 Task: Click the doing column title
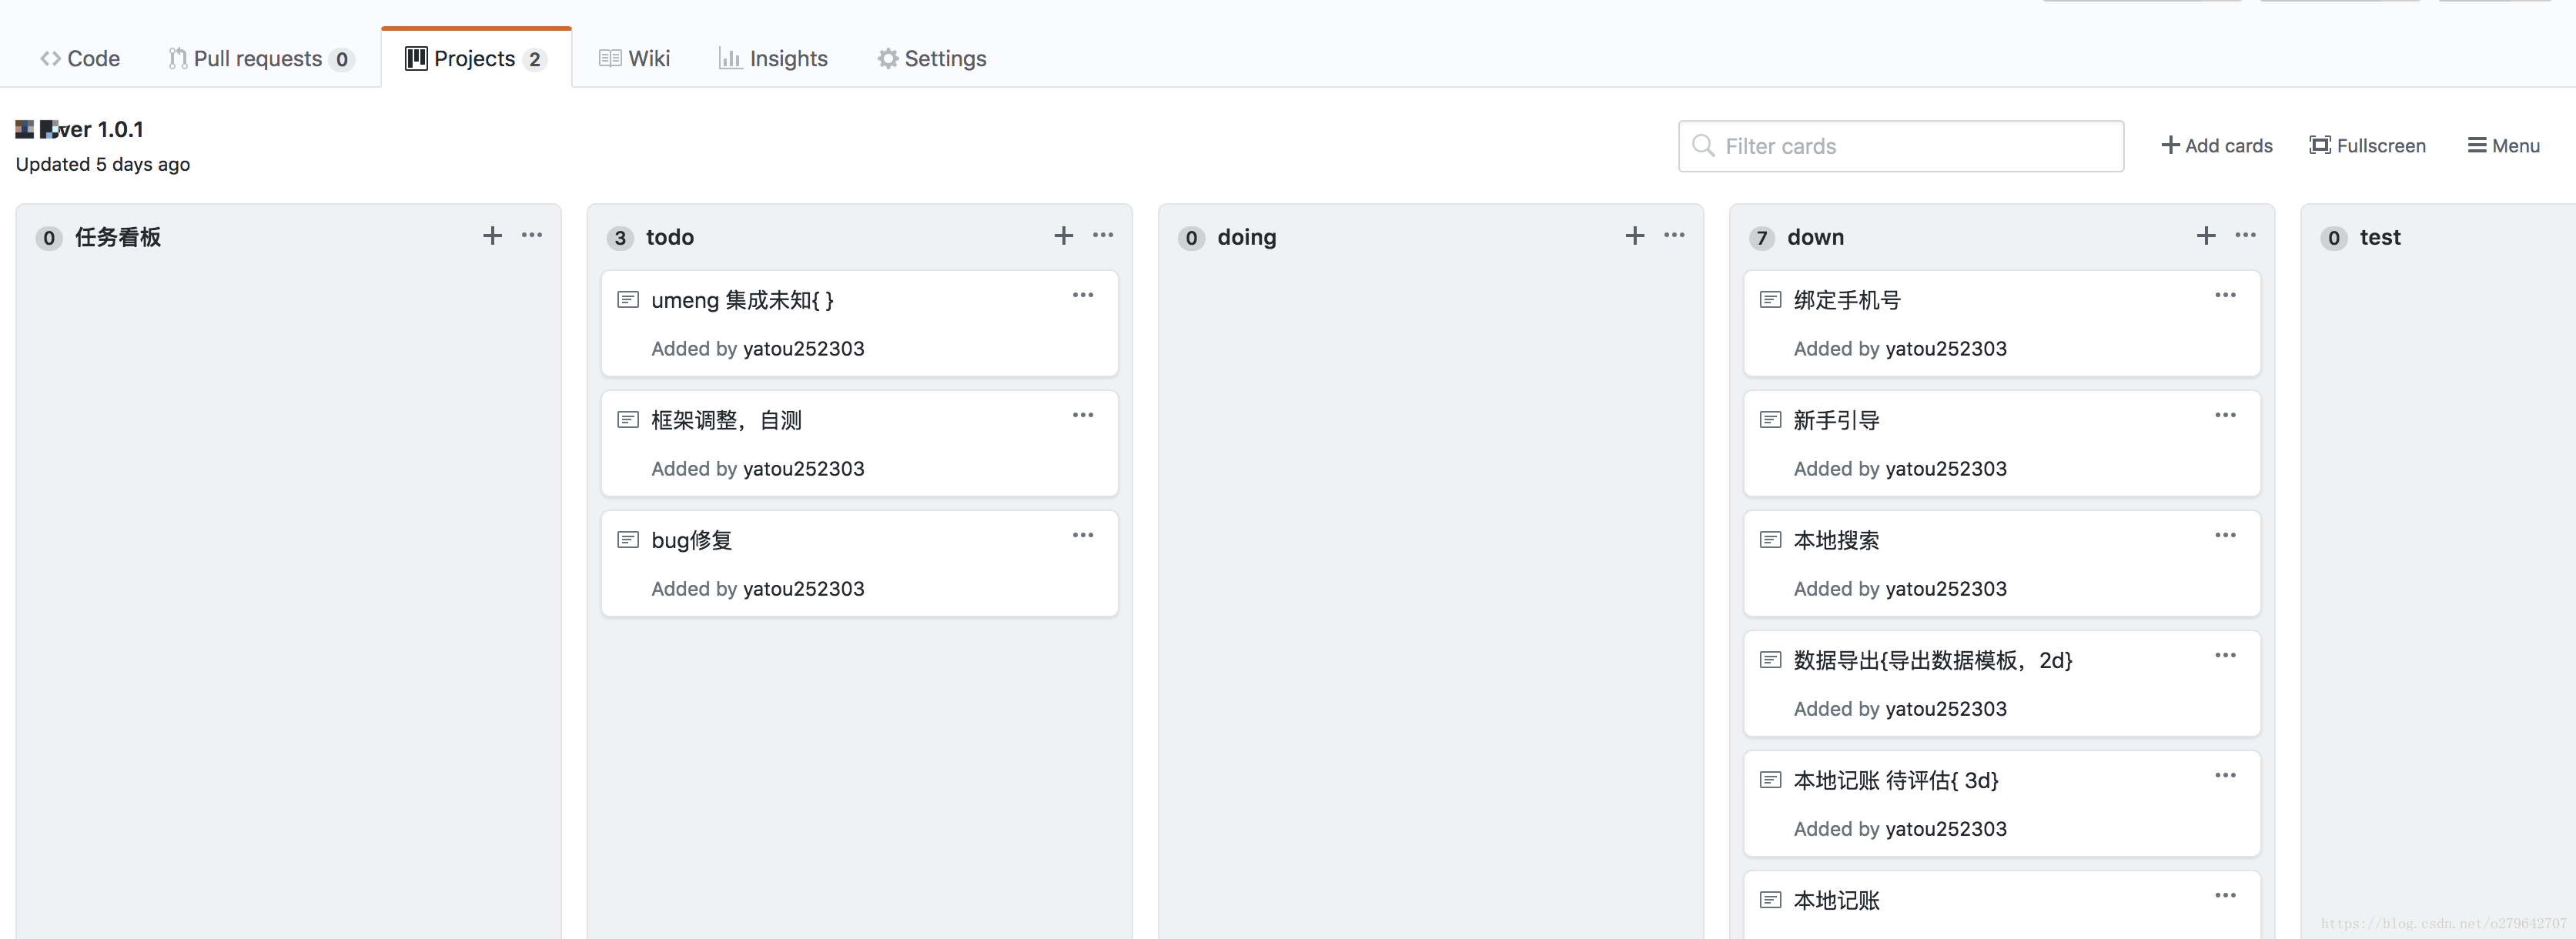pyautogui.click(x=1247, y=237)
